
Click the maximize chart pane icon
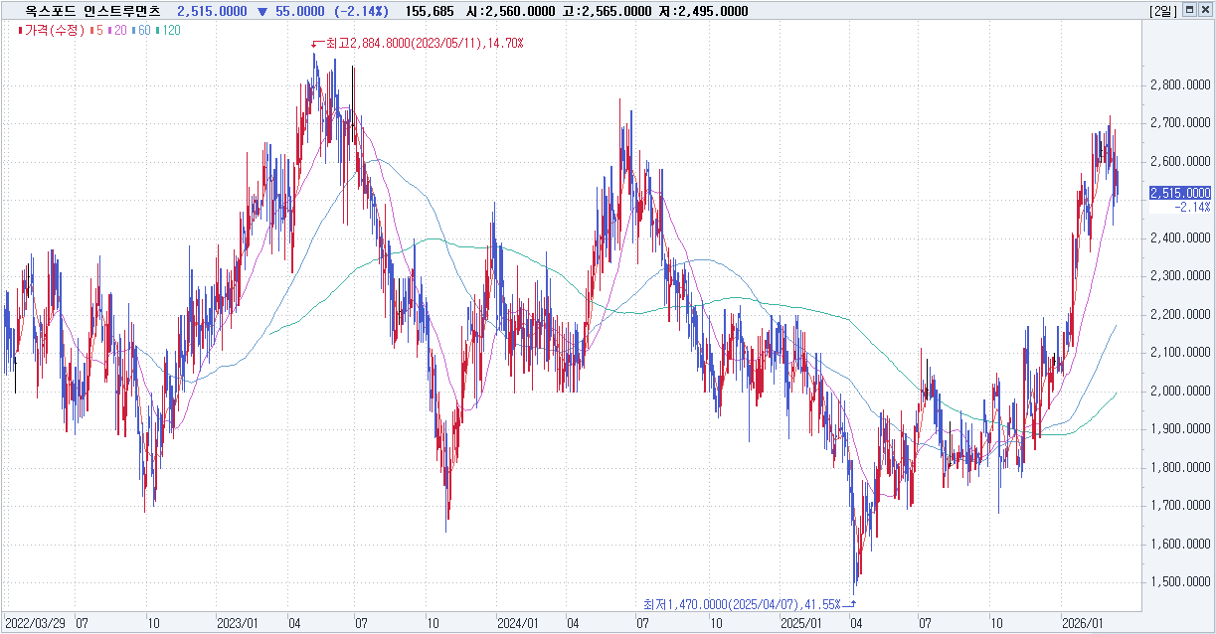pos(1189,11)
